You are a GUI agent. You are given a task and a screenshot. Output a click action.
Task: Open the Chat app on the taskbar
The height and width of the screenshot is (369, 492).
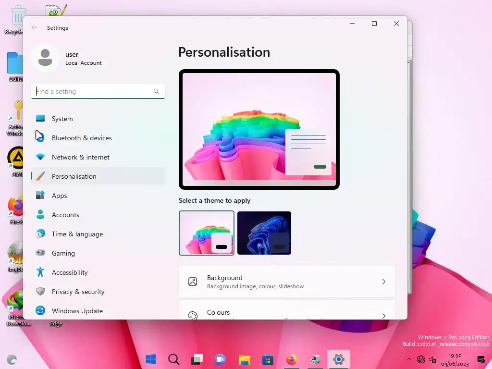click(x=220, y=359)
